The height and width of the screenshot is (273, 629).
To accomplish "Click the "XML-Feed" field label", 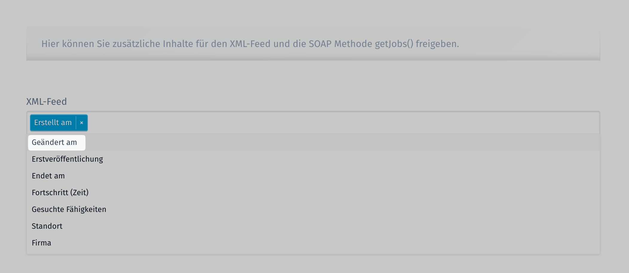I will [x=46, y=102].
